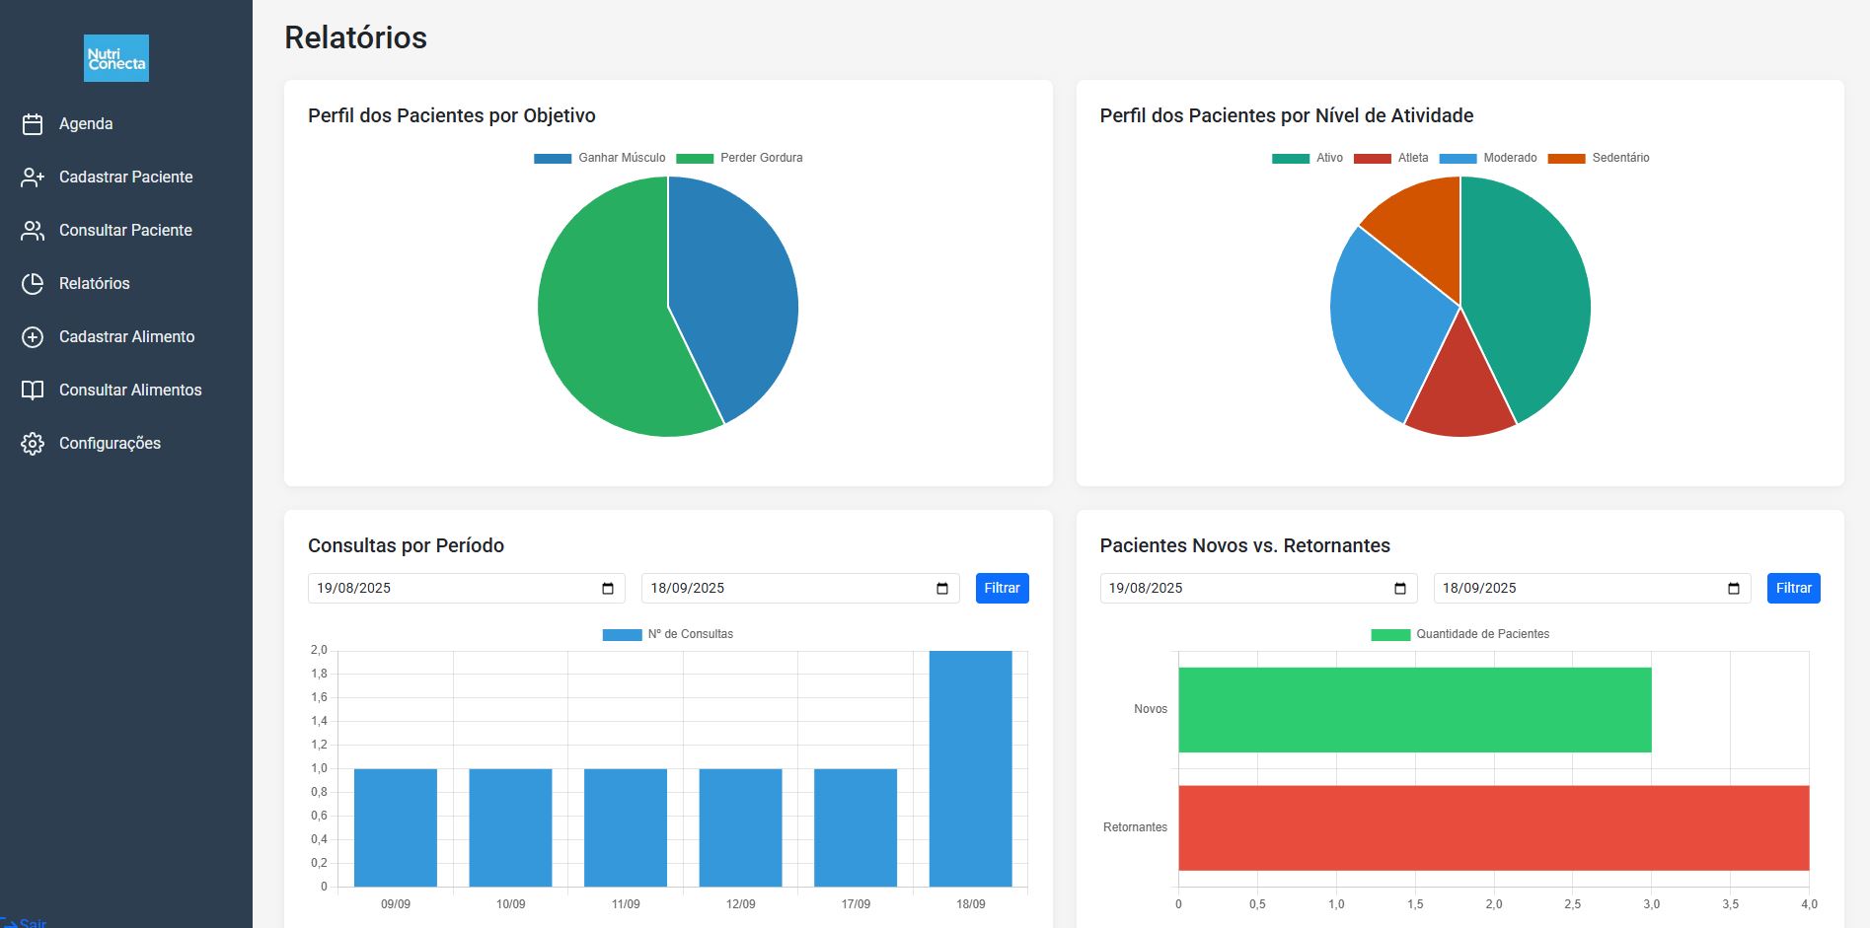
Task: Click the Consultar Alimentos book icon
Action: [33, 391]
